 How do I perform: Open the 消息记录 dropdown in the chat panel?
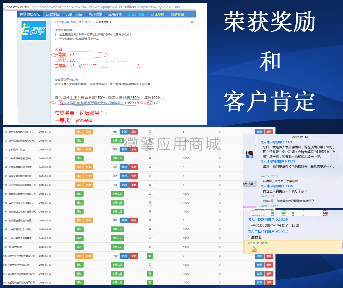(x=249, y=184)
